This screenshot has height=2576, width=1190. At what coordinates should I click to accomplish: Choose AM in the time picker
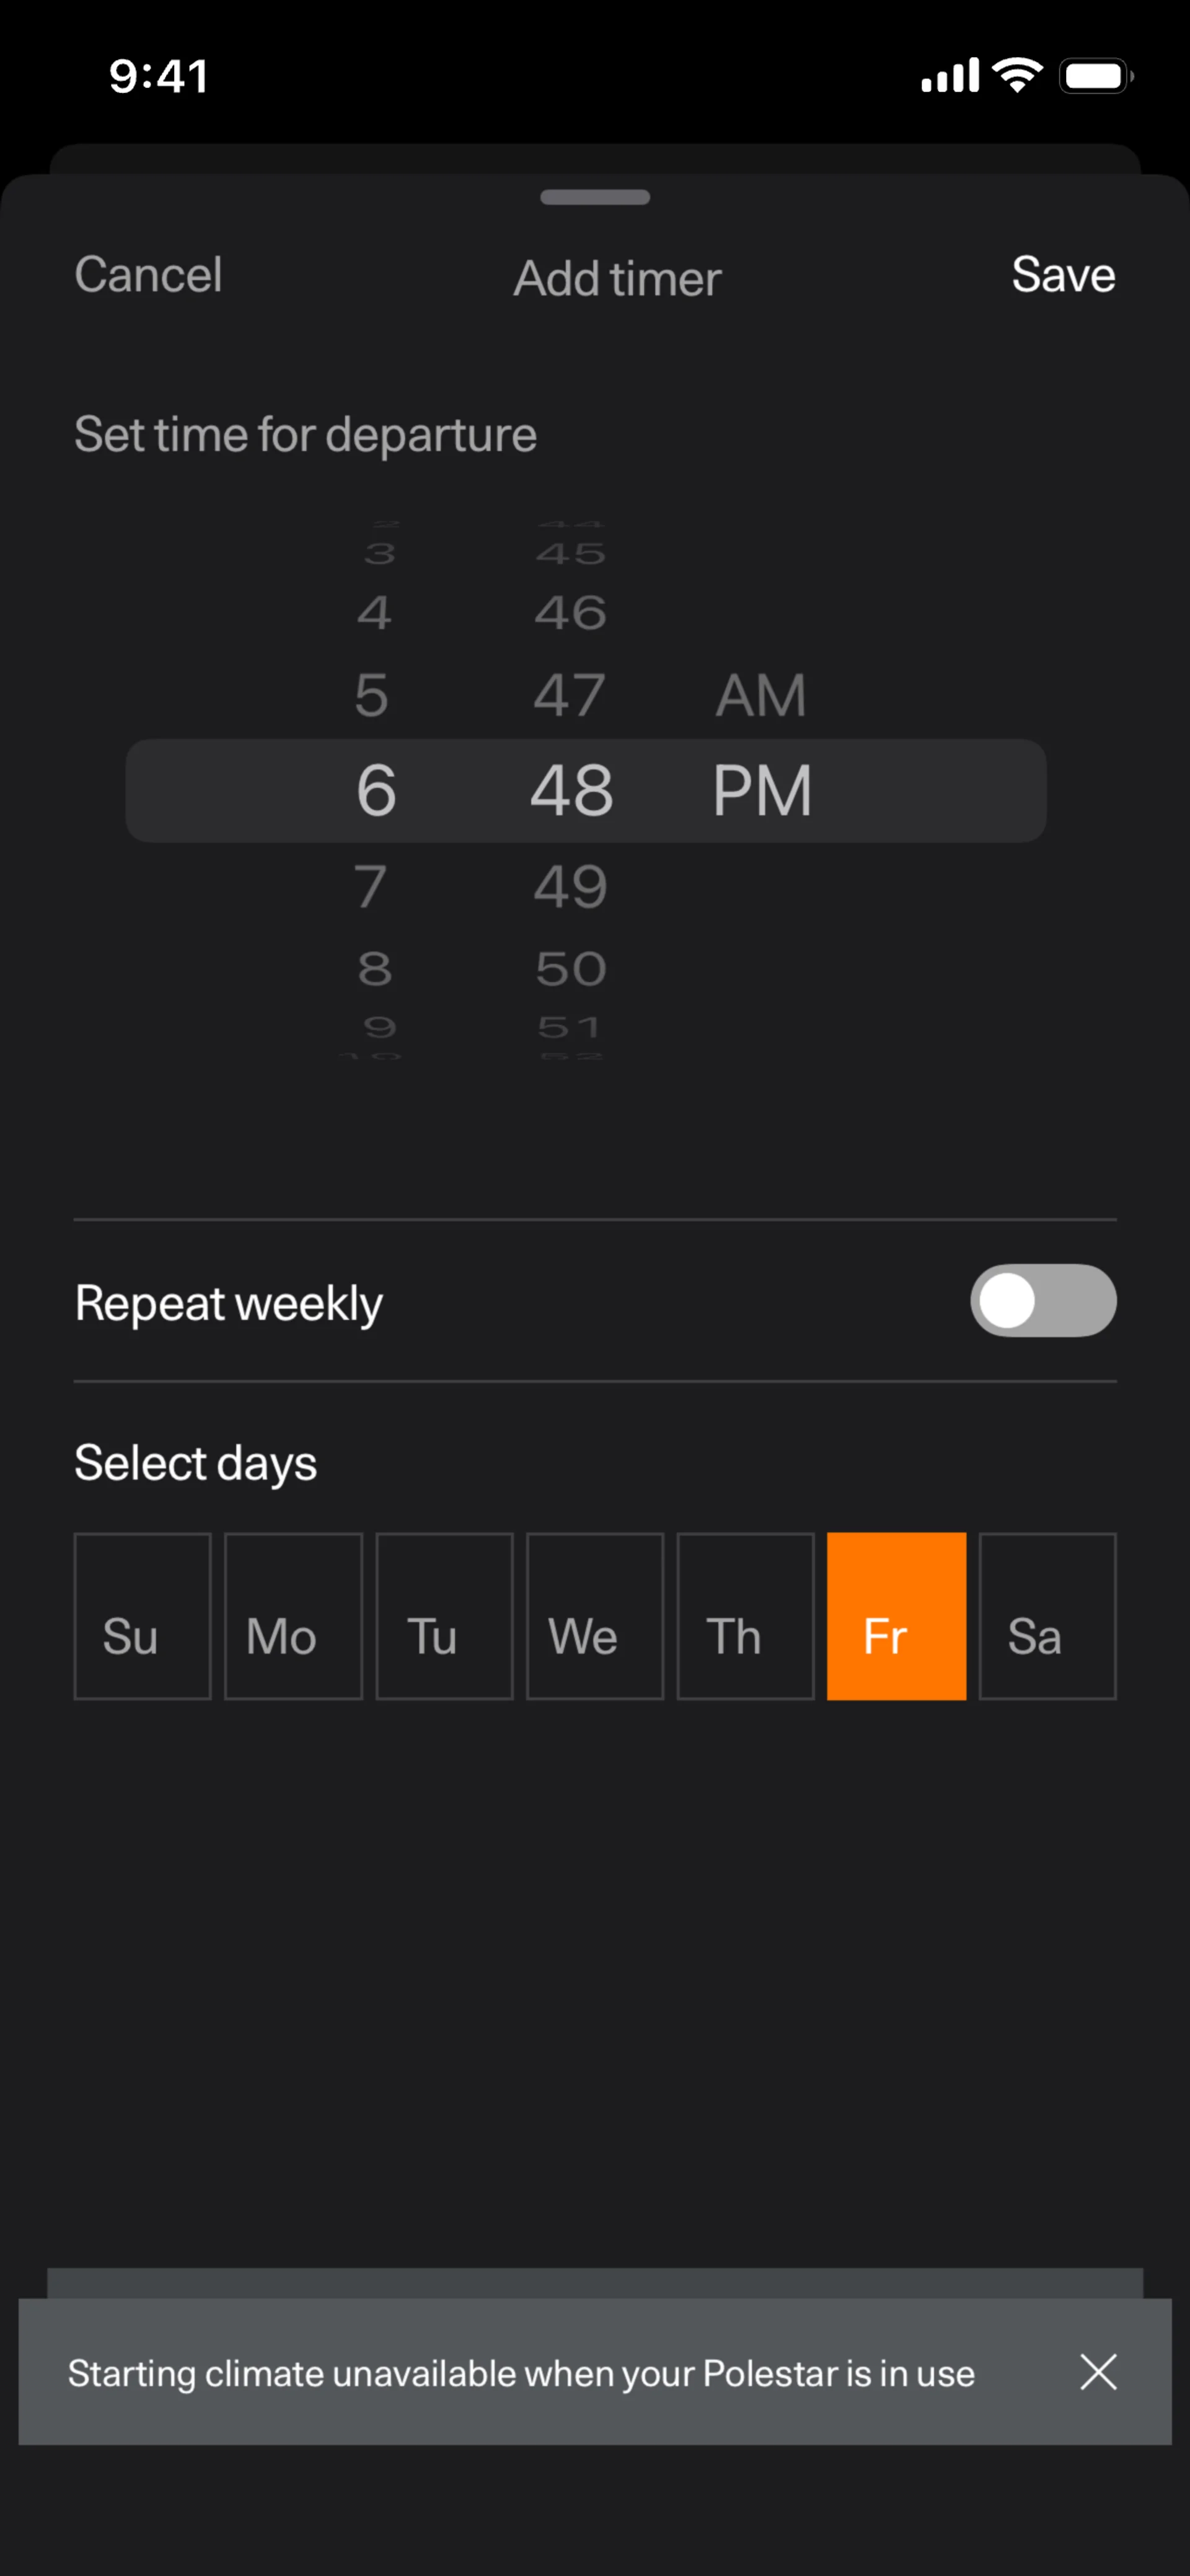tap(761, 695)
